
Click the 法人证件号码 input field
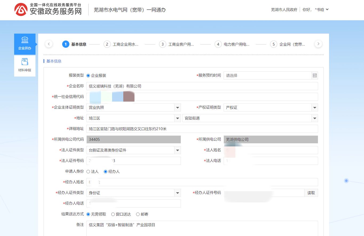[x=134, y=161]
